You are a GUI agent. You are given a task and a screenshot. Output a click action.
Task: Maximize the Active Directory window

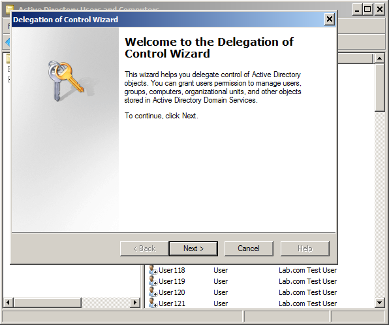(x=367, y=9)
